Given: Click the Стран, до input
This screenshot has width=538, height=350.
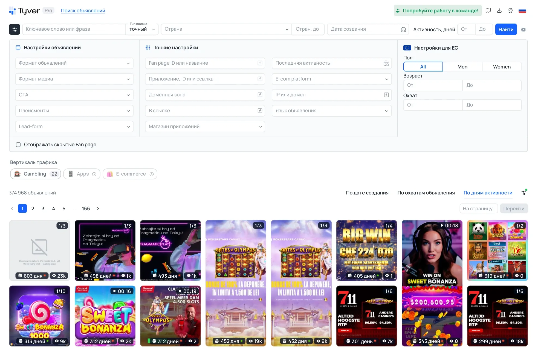Looking at the screenshot, I should 308,29.
